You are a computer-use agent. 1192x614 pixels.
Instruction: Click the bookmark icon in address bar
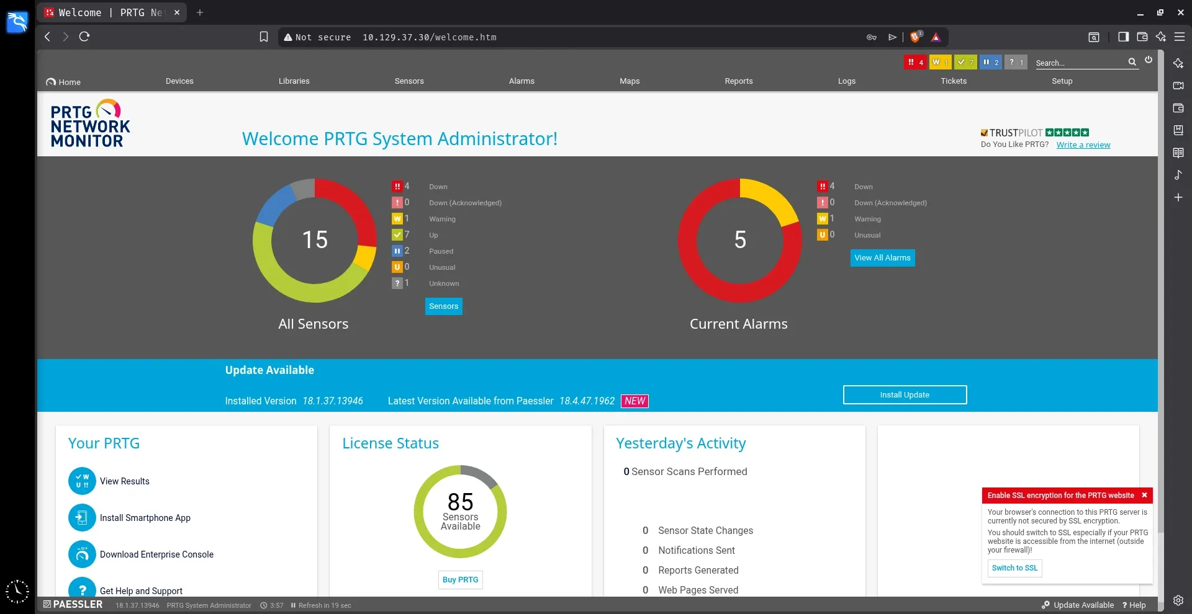264,37
